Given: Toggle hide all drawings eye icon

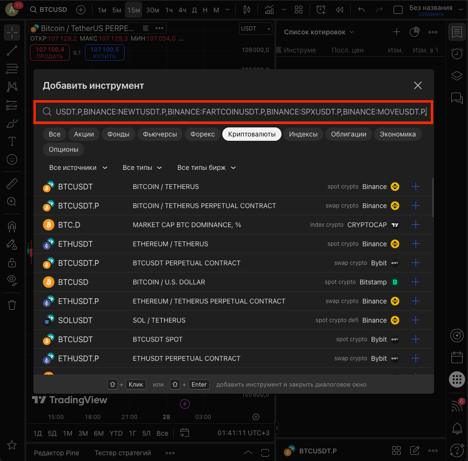Looking at the screenshot, I should point(12,280).
